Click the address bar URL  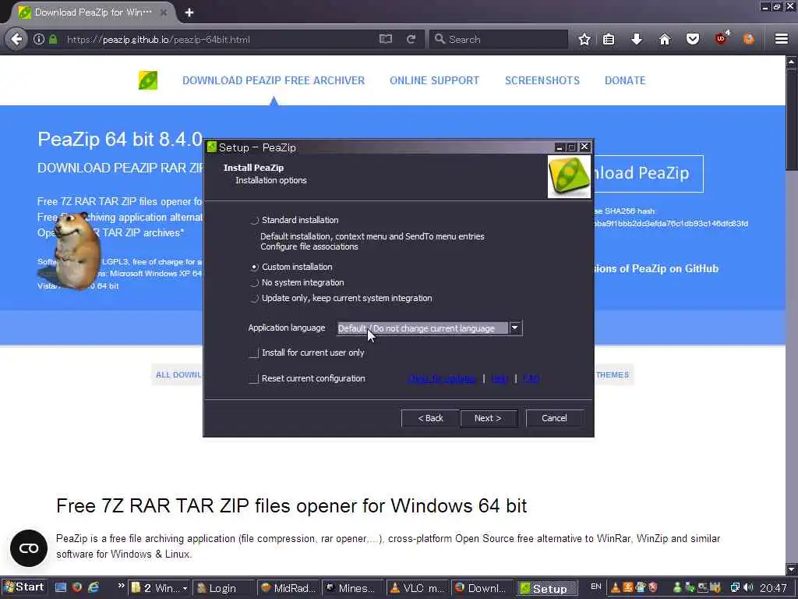click(158, 39)
